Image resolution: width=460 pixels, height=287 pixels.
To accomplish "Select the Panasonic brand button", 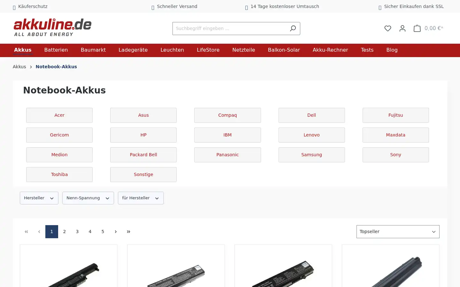I will pyautogui.click(x=227, y=155).
